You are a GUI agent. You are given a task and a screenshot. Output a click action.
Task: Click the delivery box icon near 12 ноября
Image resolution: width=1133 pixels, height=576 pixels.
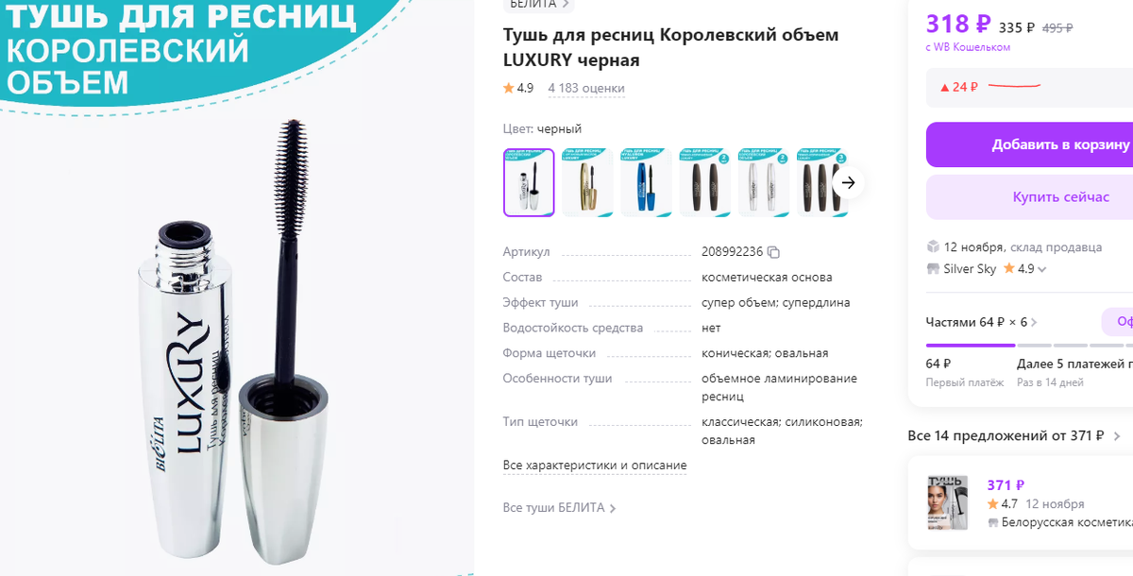click(933, 246)
